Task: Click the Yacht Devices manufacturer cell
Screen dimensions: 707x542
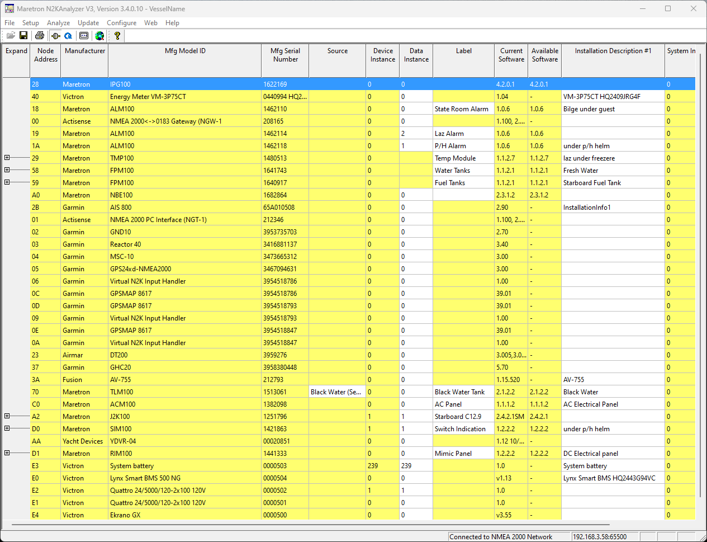Action: [85, 441]
